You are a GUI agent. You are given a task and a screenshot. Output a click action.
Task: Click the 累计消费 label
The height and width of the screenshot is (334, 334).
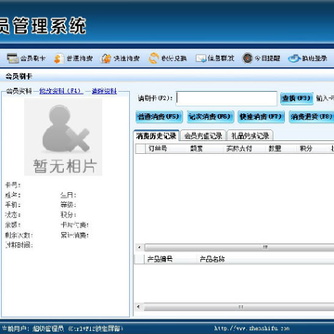tap(75, 235)
